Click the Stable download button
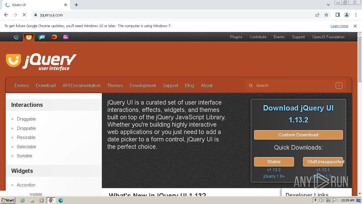Viewport: 362px width, 204px height. [274, 161]
